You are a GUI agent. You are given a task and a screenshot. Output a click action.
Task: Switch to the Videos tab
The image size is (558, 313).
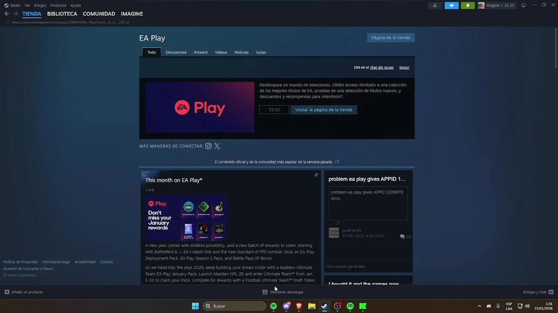pyautogui.click(x=221, y=52)
